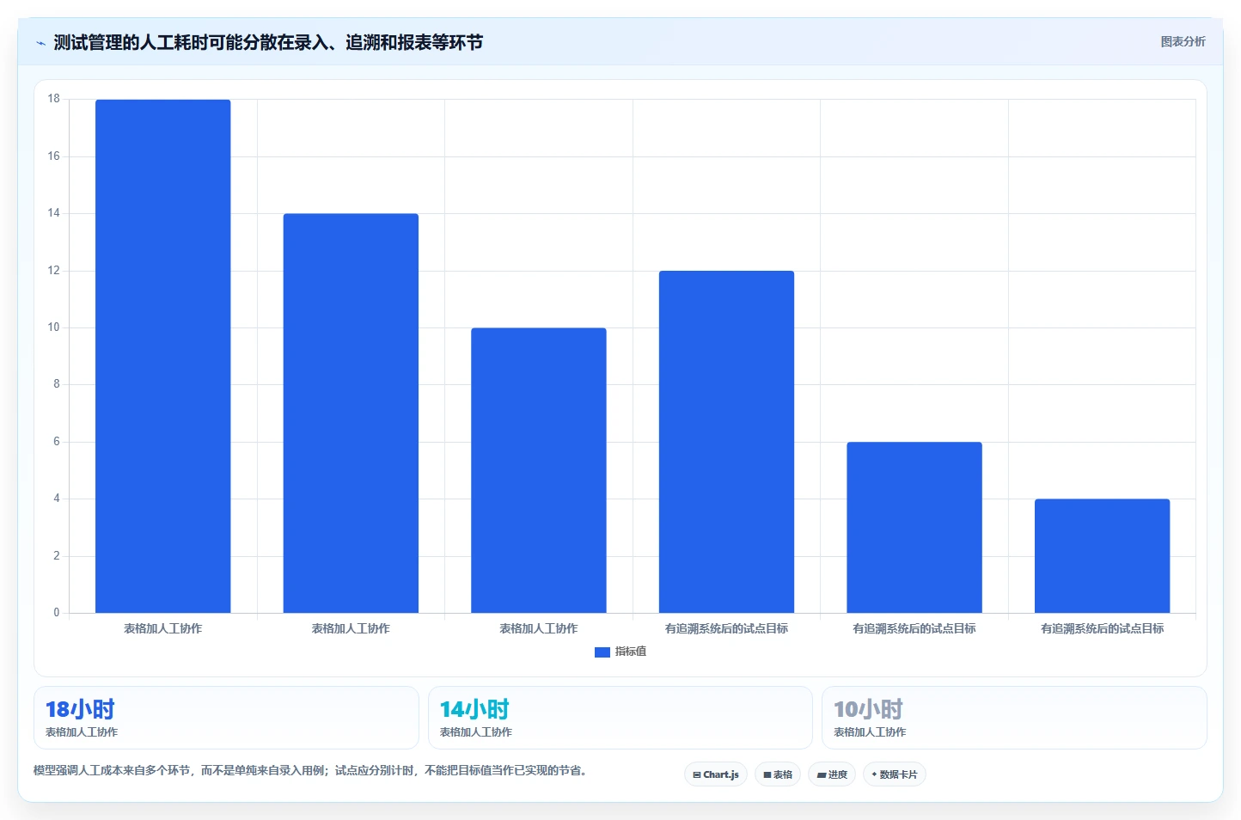Click the third bar with value 10
The height and width of the screenshot is (820, 1241).
click(x=539, y=470)
